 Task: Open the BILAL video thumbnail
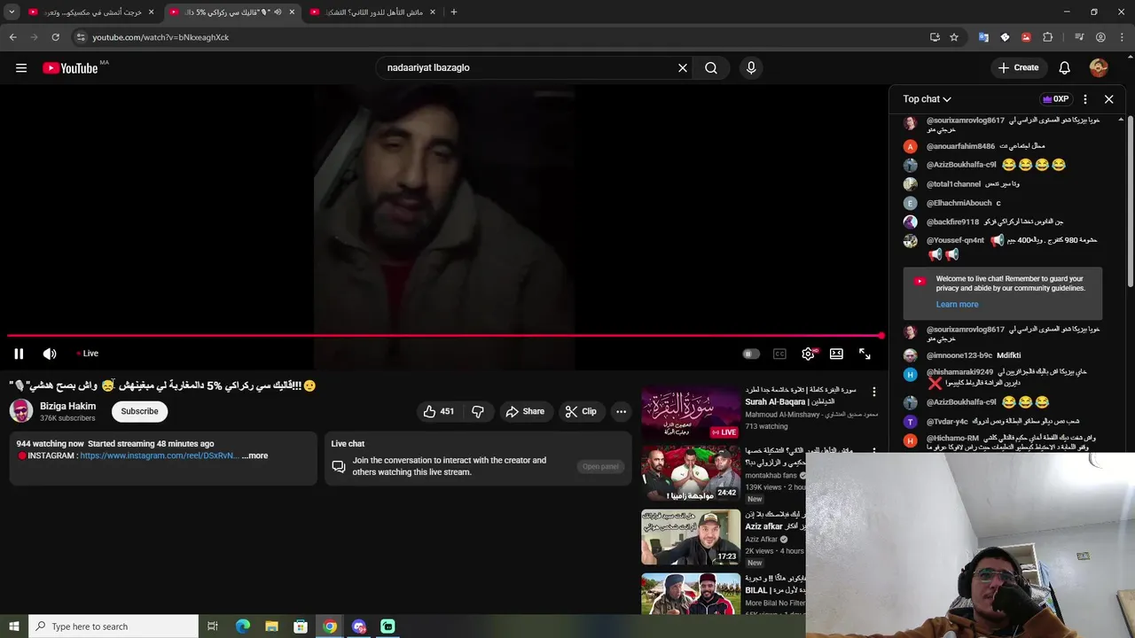691,594
